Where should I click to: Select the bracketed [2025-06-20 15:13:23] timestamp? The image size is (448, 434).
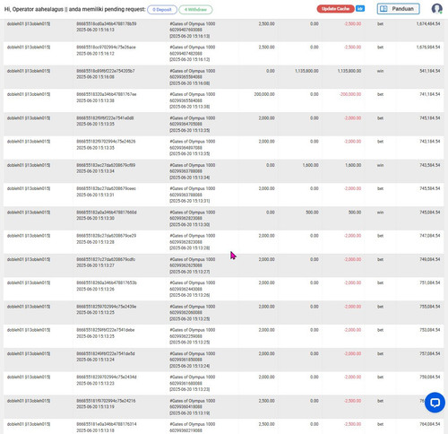coord(190,389)
